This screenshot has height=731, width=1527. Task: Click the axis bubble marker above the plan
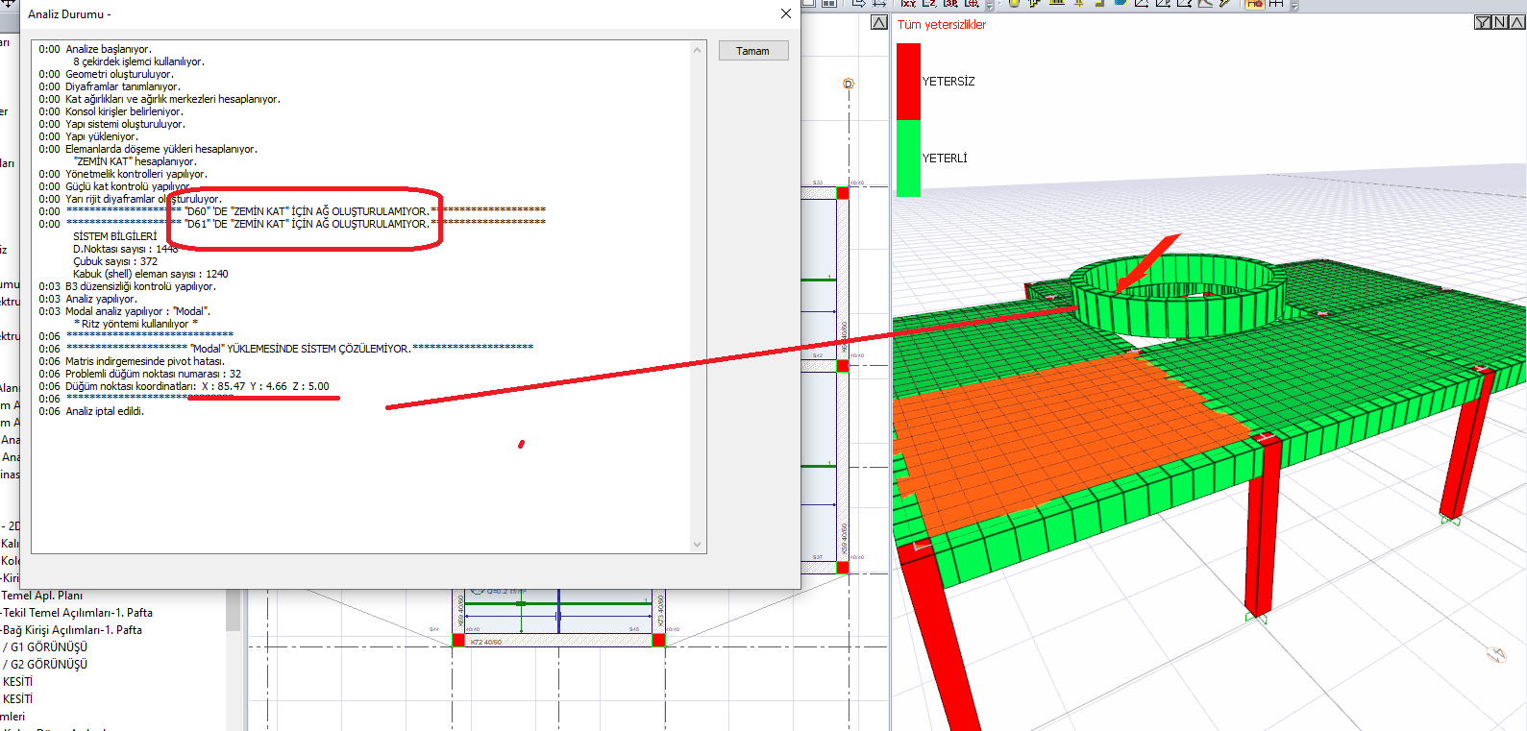849,85
